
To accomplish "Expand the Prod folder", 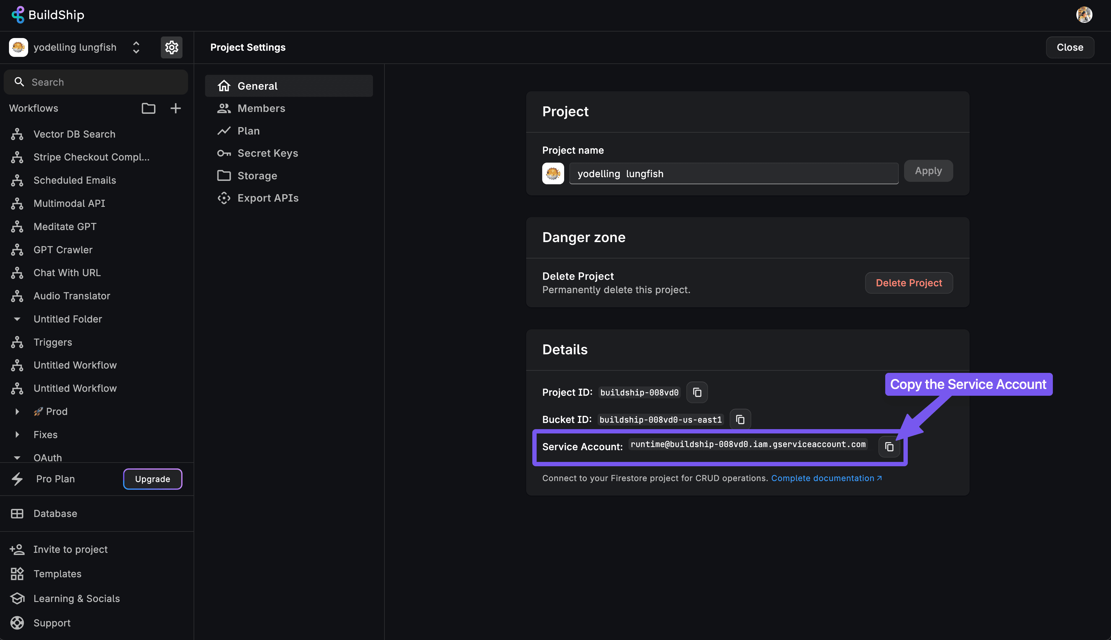I will [18, 412].
